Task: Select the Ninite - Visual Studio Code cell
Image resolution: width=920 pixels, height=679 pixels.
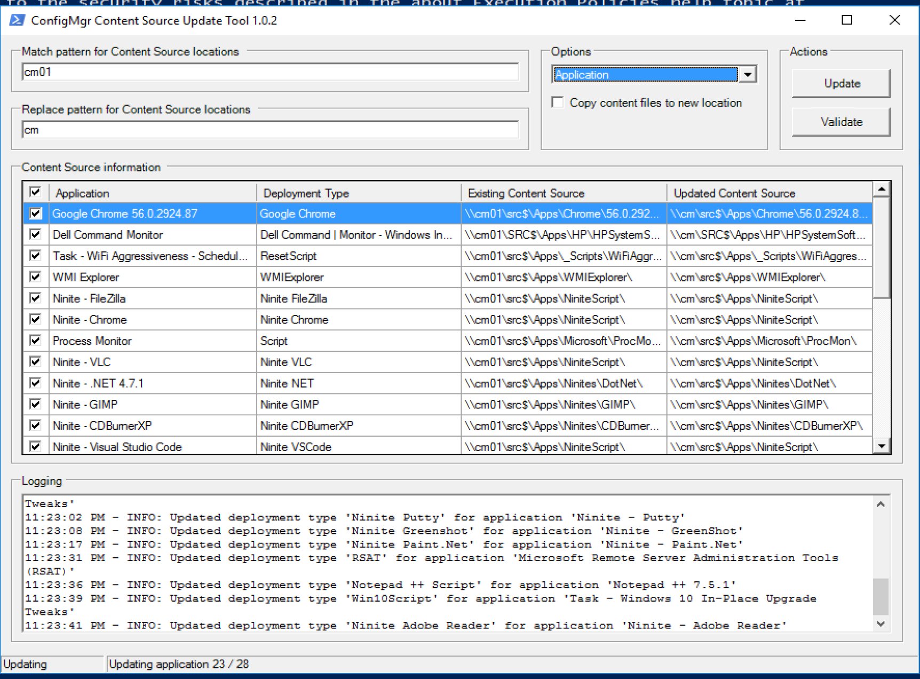Action: (153, 446)
